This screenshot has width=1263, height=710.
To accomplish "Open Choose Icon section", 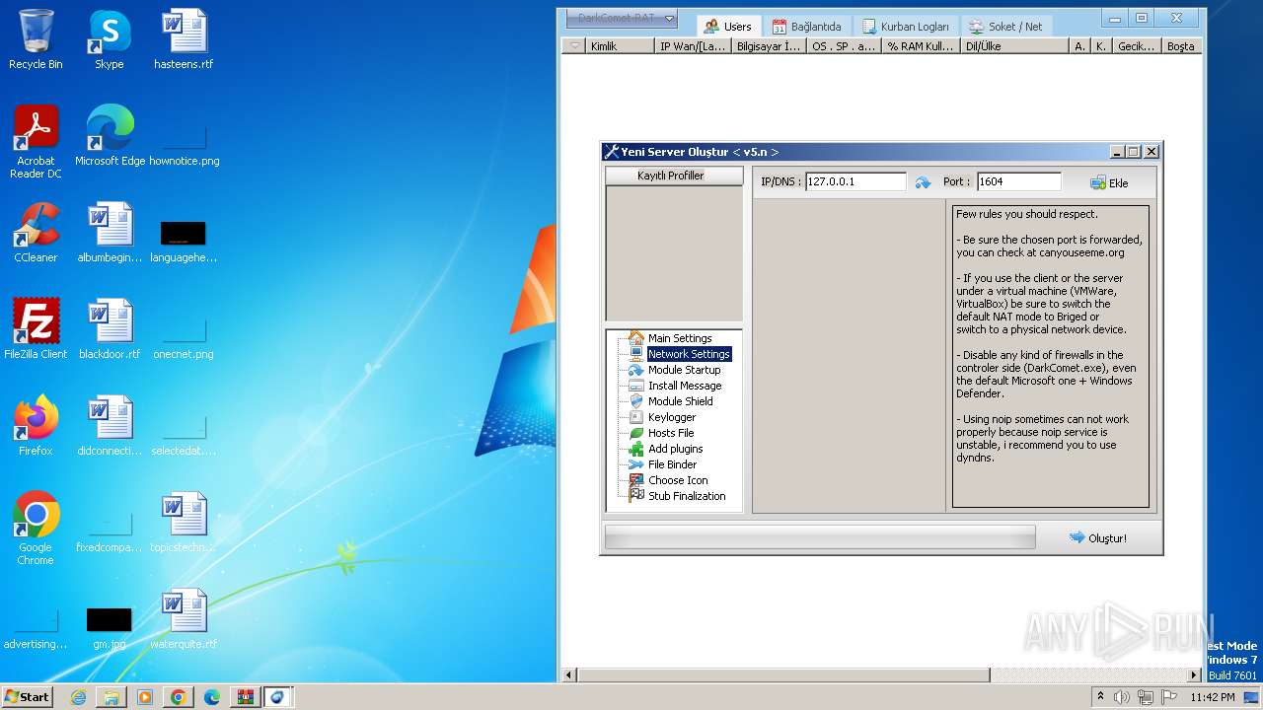I will click(x=678, y=480).
